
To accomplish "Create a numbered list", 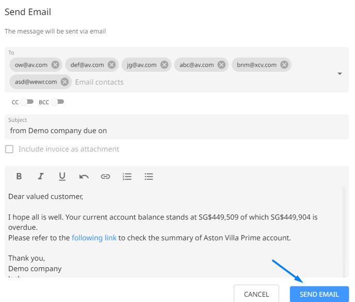I will [127, 176].
